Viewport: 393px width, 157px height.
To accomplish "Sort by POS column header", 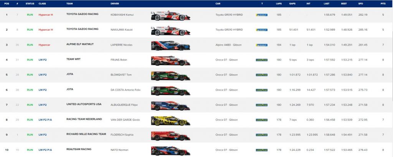I will click(x=7, y=4).
